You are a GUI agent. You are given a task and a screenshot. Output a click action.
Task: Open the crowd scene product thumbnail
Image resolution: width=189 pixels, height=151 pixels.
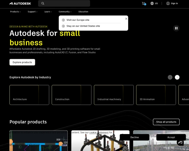coord(161,141)
